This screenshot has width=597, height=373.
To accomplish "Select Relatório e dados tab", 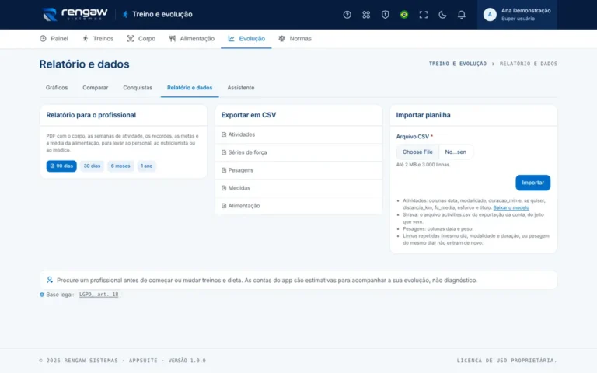I will [x=190, y=88].
